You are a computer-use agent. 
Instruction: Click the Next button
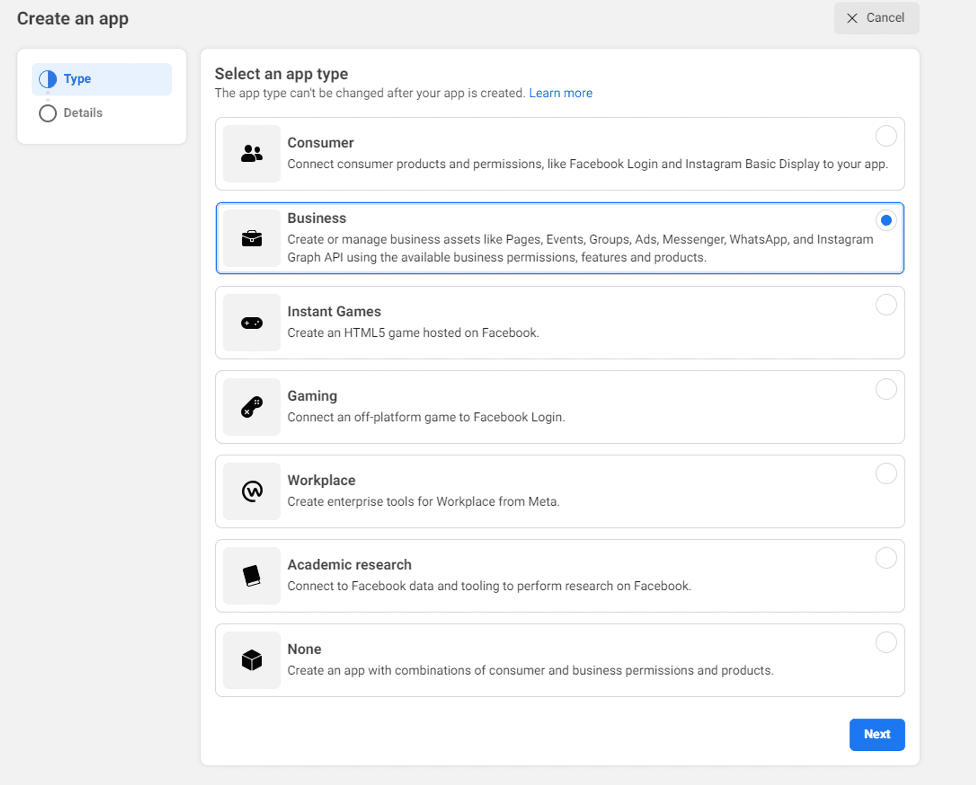877,734
